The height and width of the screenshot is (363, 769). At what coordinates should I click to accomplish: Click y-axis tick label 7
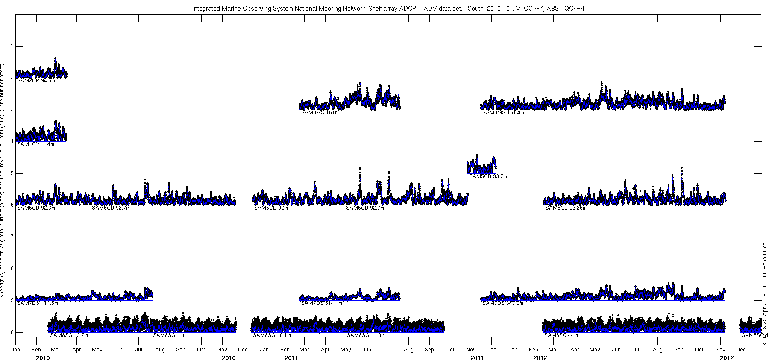click(x=12, y=237)
